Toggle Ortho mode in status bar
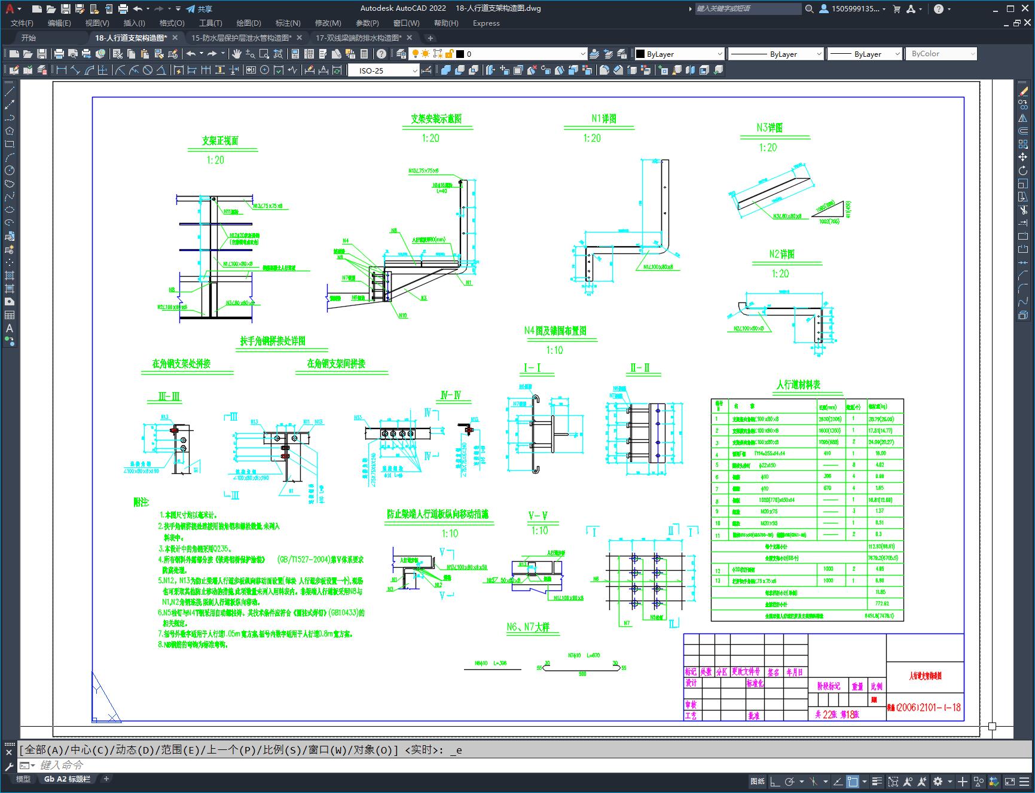Screen dimensions: 1035x793 point(775,781)
